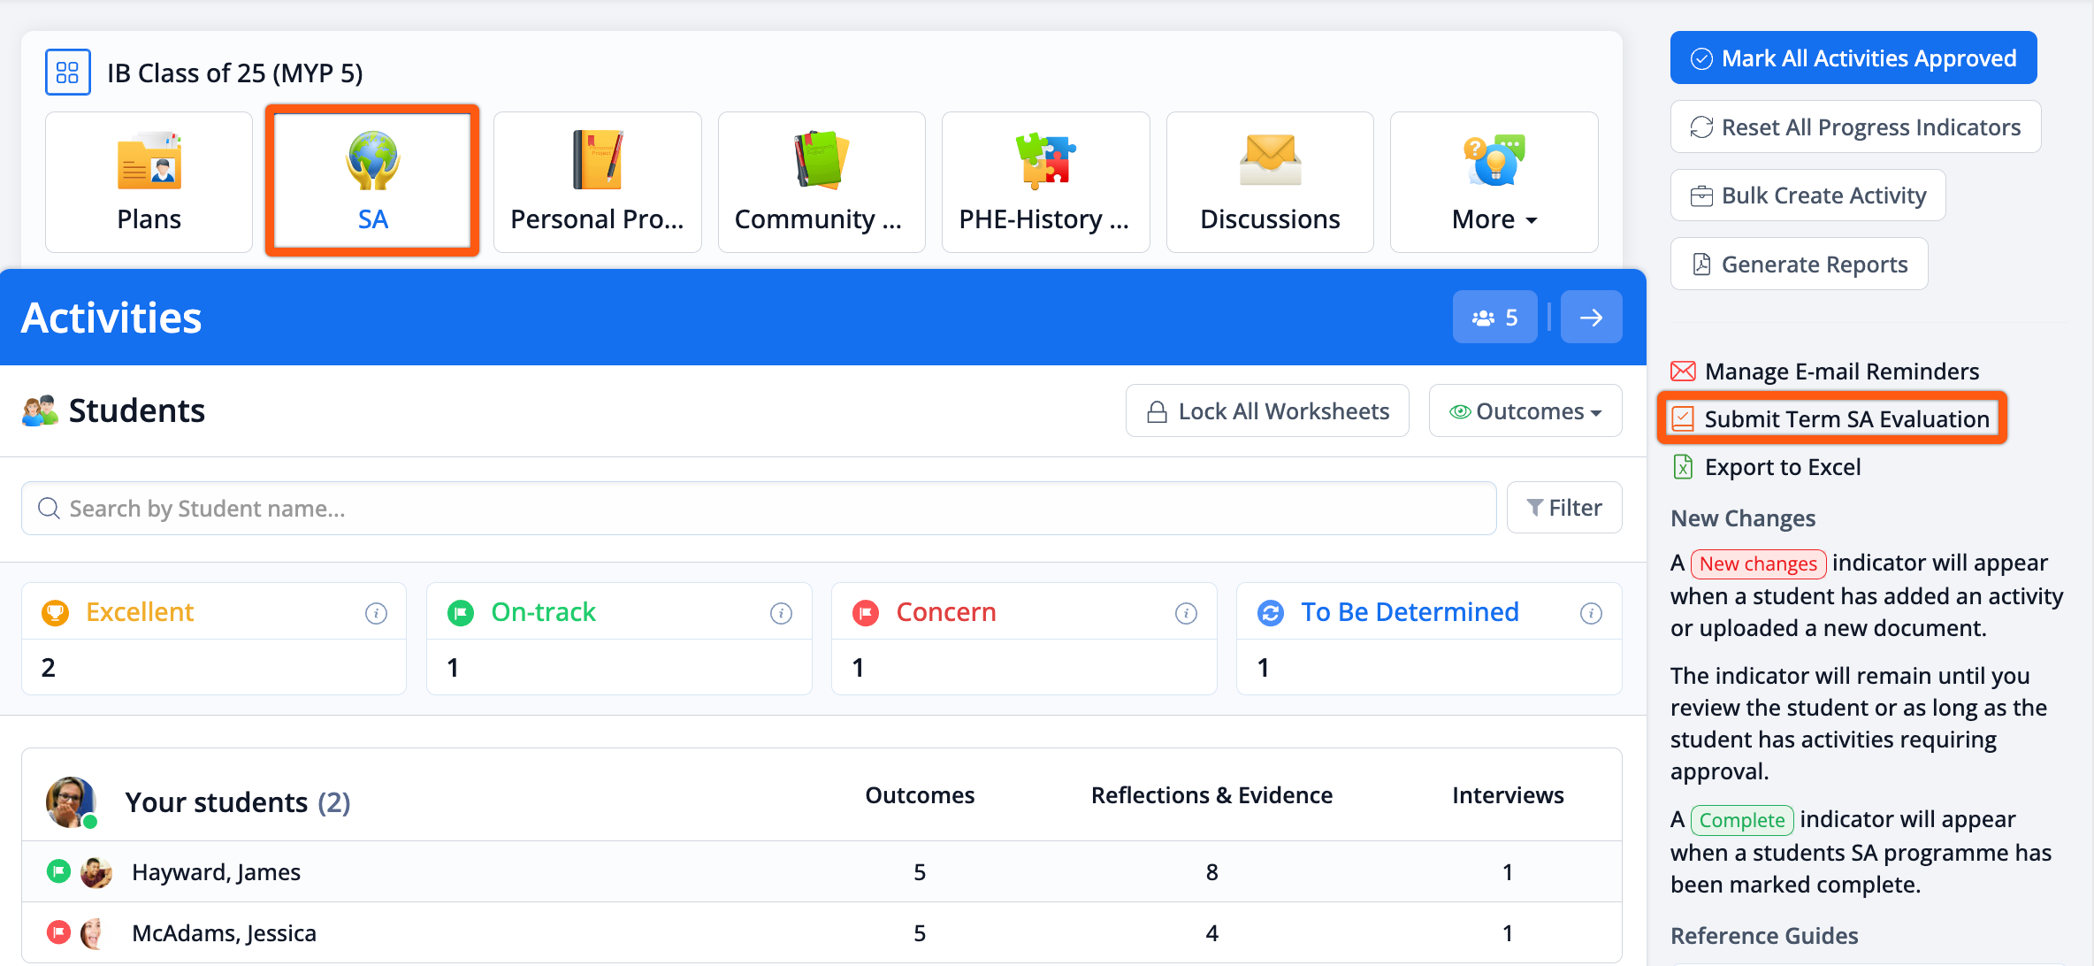Click Lock All Worksheets button
Screen dimensions: 2094x966
(1267, 411)
